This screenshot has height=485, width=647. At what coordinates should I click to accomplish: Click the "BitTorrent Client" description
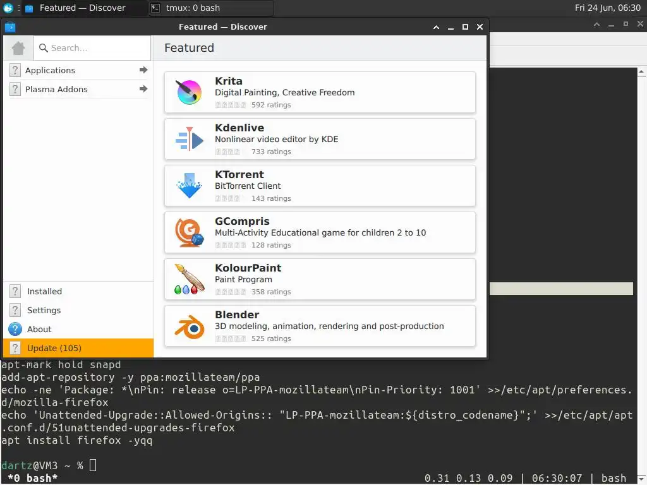248,186
